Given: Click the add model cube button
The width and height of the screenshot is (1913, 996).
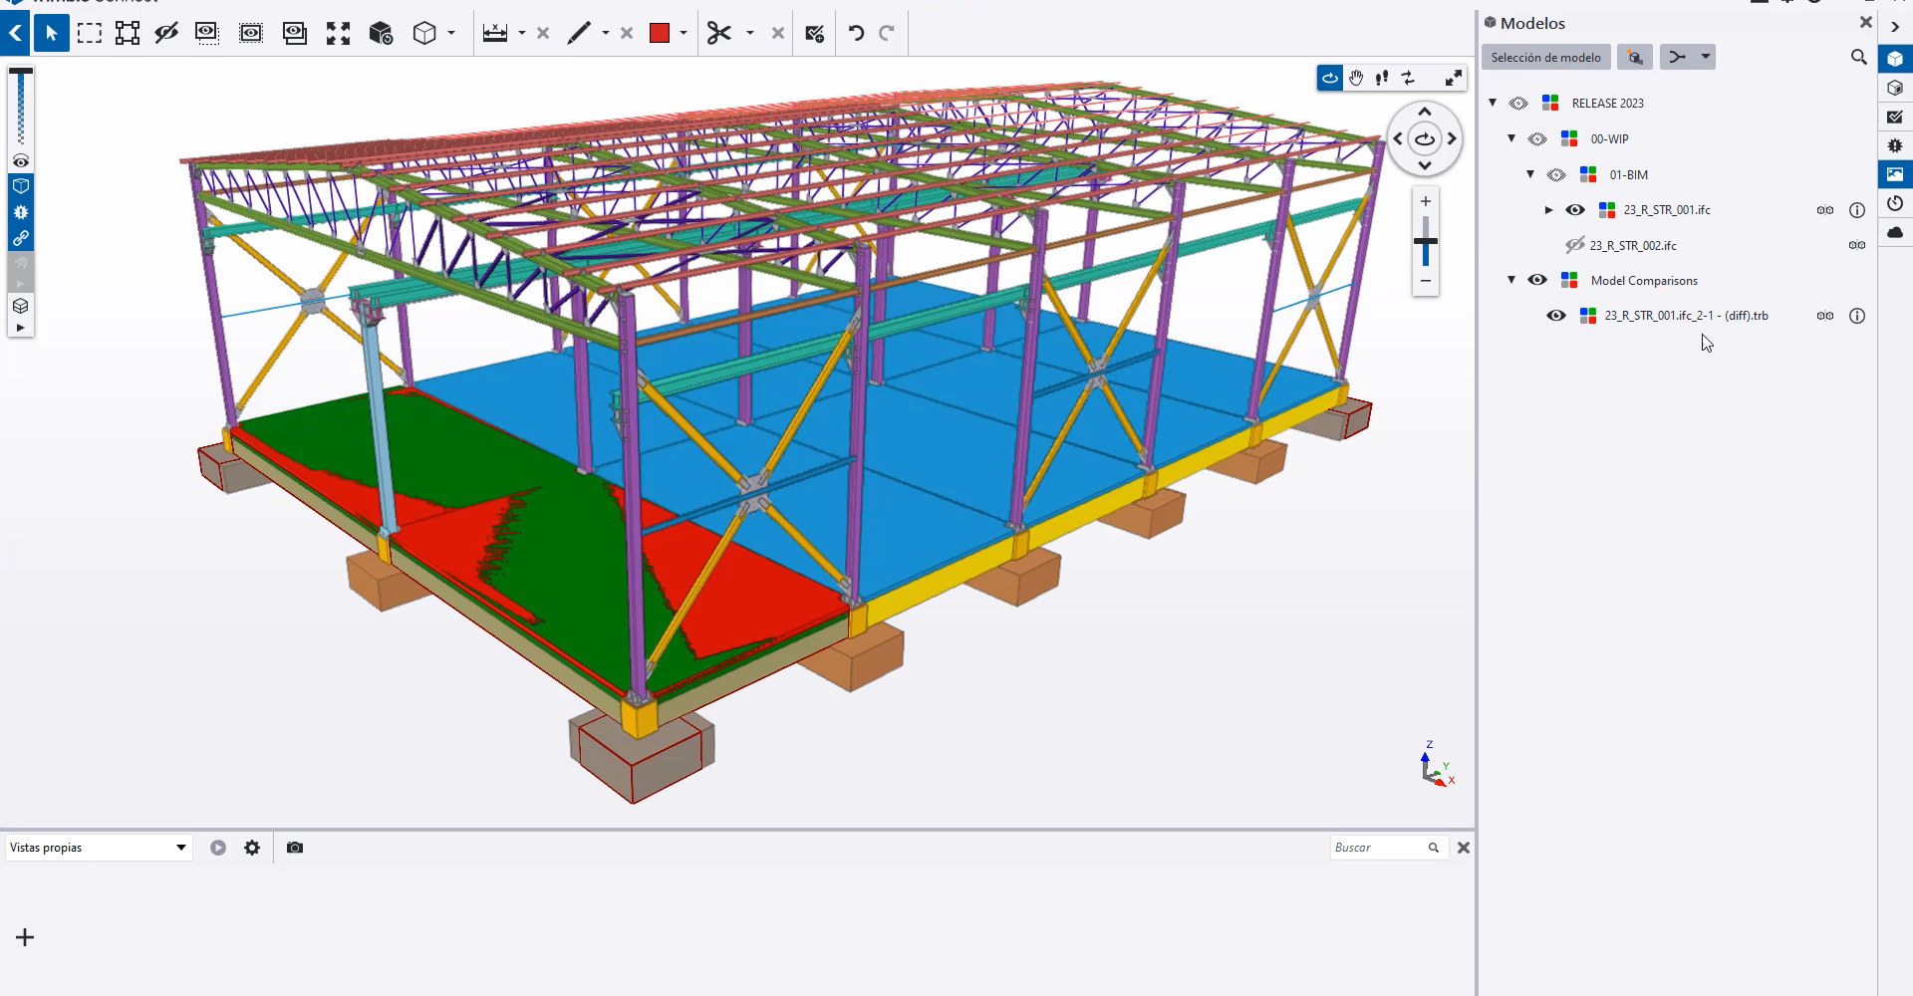Looking at the screenshot, I should 1635,58.
